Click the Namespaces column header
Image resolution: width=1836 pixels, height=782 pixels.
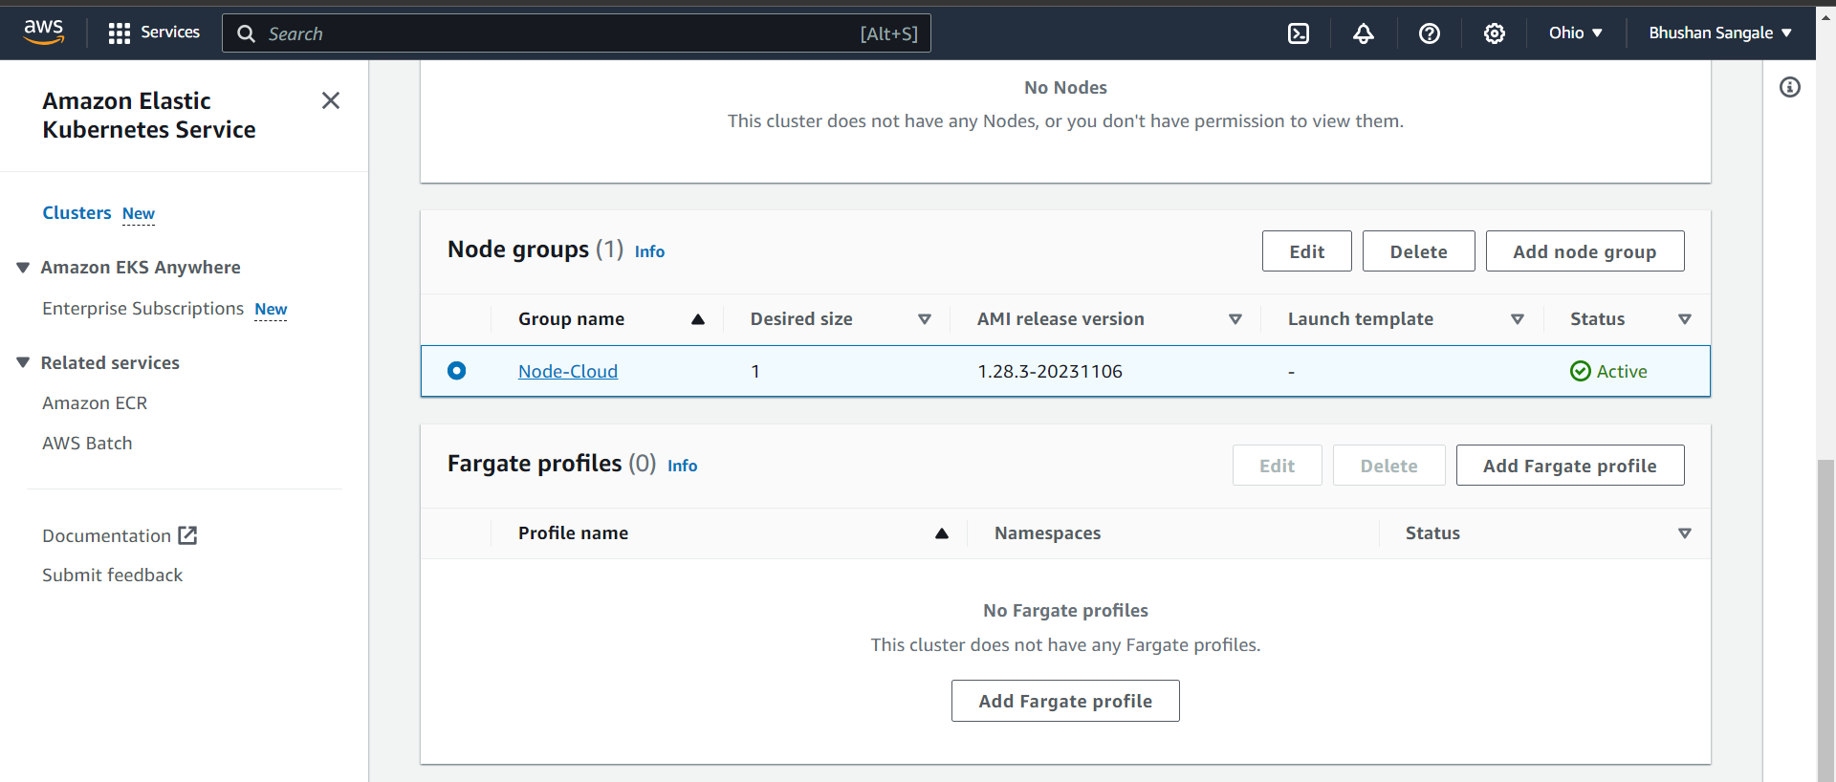point(1047,533)
